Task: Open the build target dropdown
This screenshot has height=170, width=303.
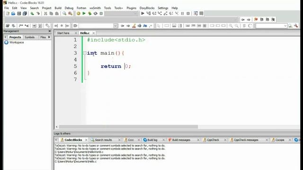Action: click(121, 14)
